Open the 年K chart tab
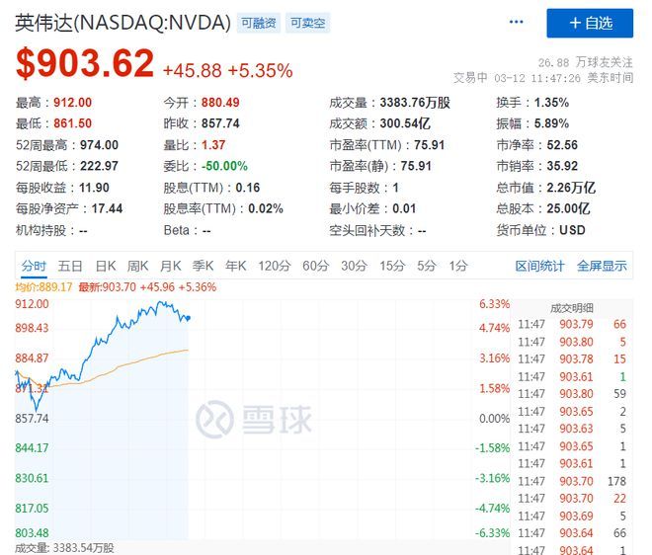The width and height of the screenshot is (652, 555). [236, 266]
